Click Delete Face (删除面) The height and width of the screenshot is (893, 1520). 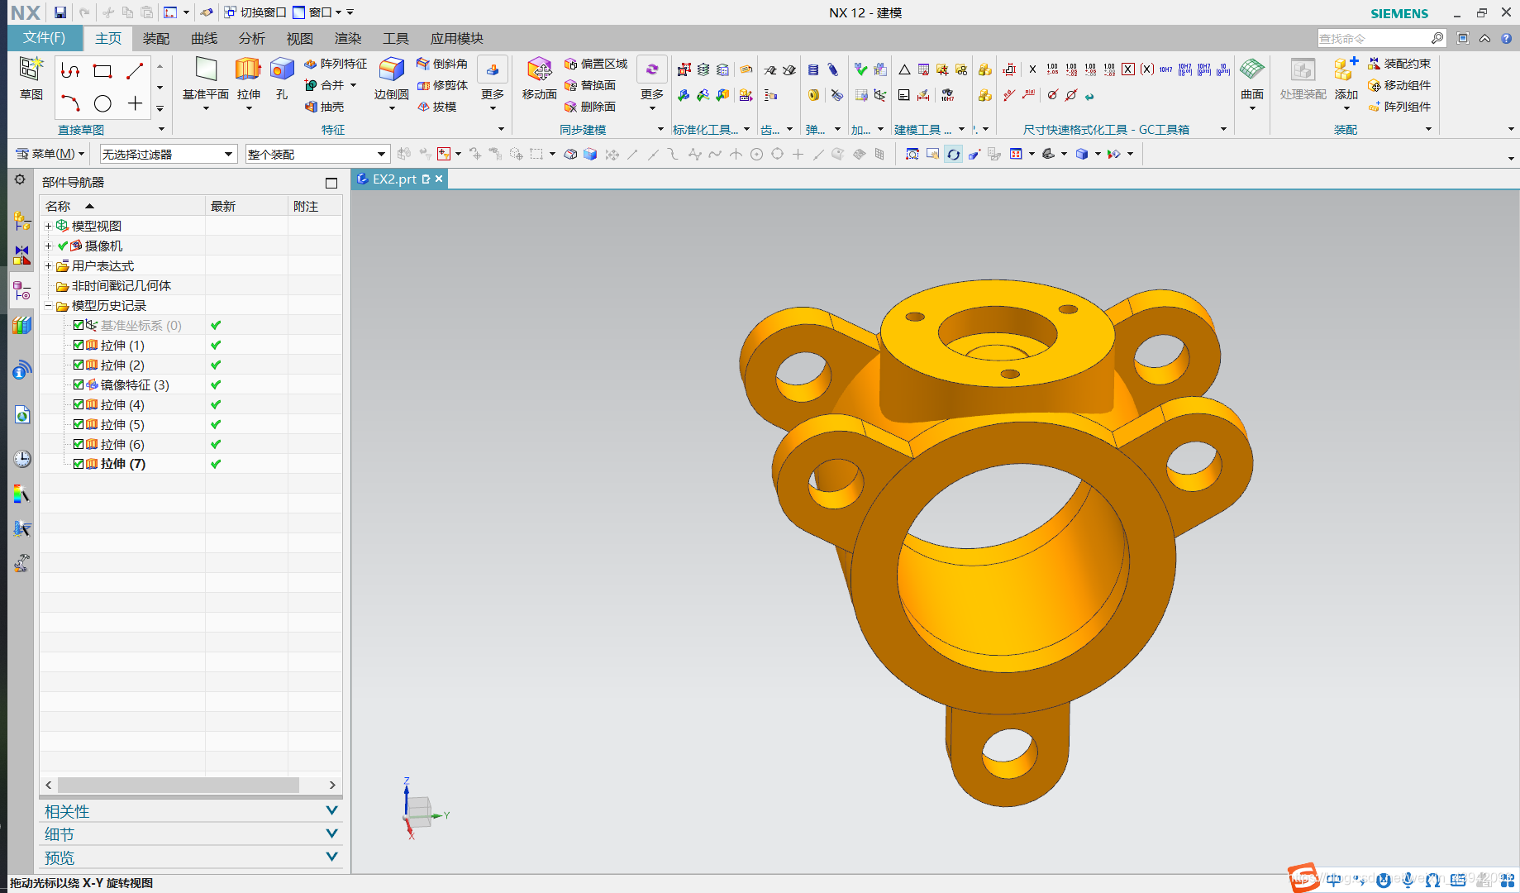590,107
